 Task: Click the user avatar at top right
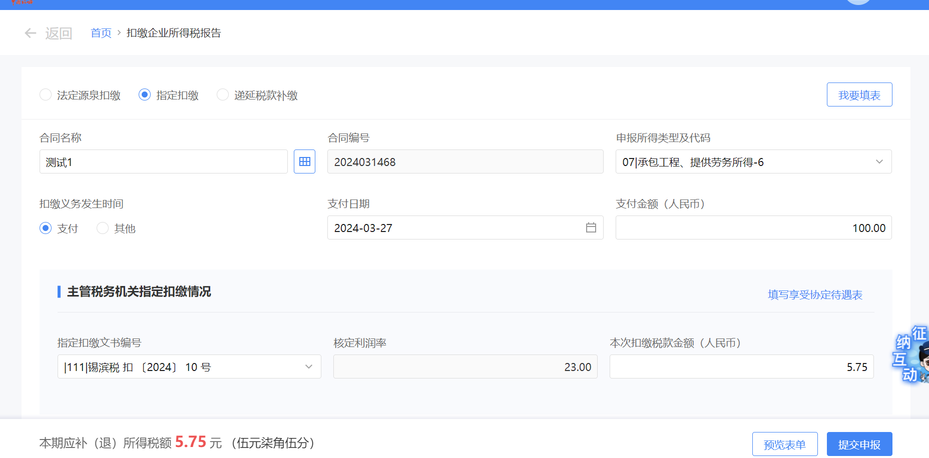pyautogui.click(x=858, y=1)
